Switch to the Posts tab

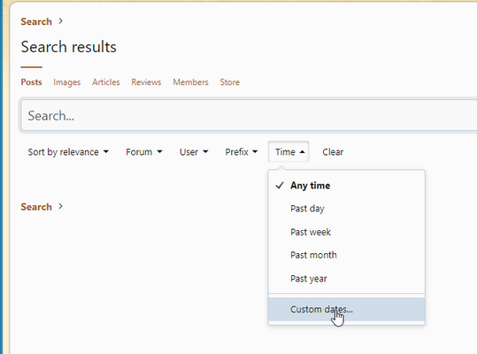point(31,82)
